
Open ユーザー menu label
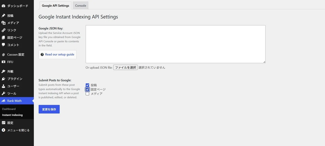13,86
